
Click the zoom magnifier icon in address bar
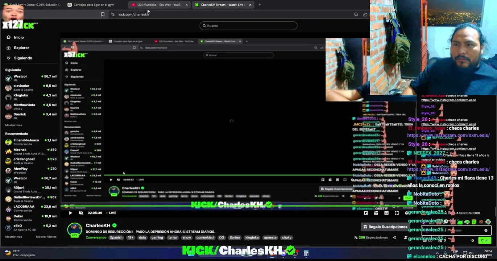pyautogui.click(x=356, y=14)
